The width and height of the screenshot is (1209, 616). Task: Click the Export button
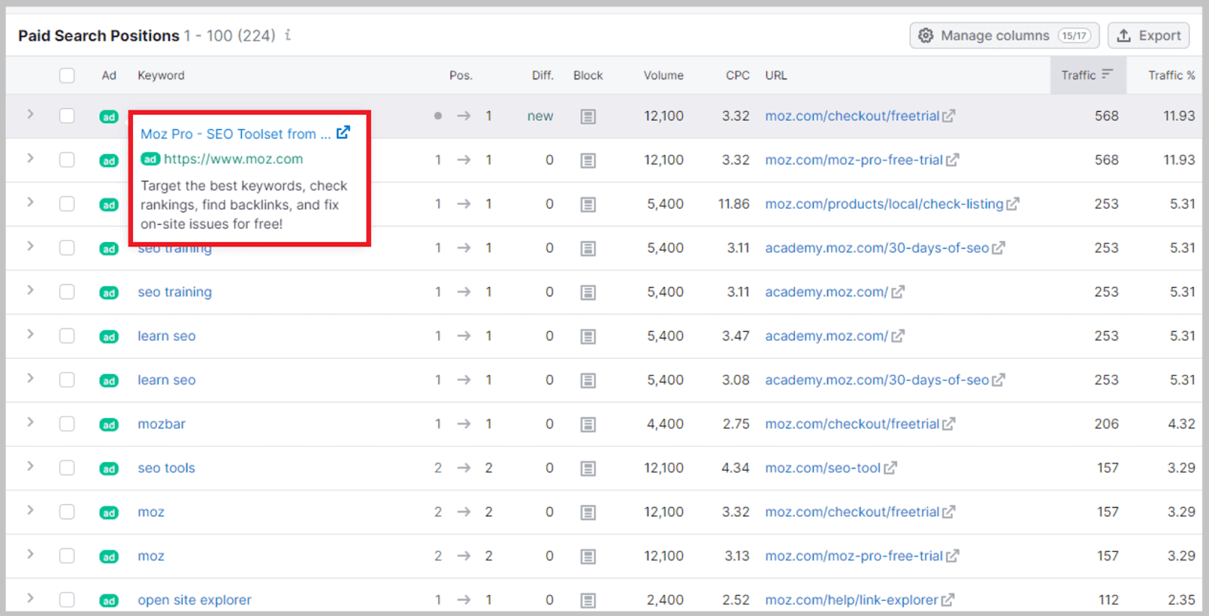click(x=1149, y=36)
